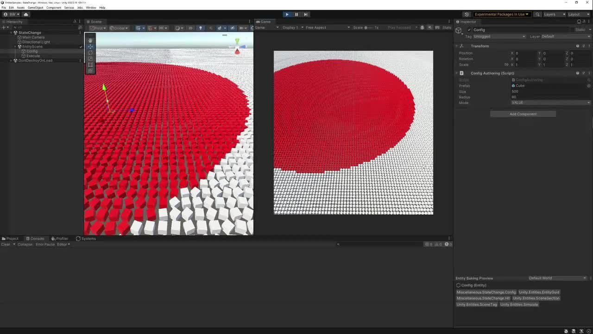Toggle 2D view mode in Scene
The width and height of the screenshot is (593, 334).
[190, 28]
